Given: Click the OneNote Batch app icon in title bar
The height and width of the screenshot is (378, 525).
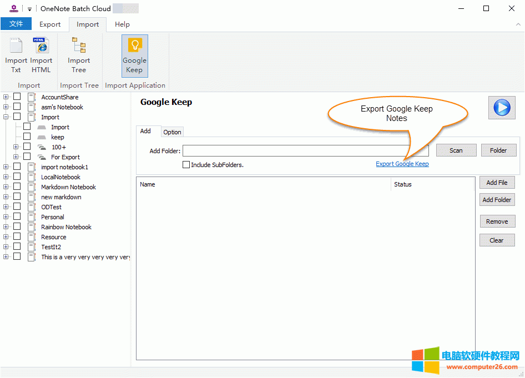Looking at the screenshot, I should [14, 8].
